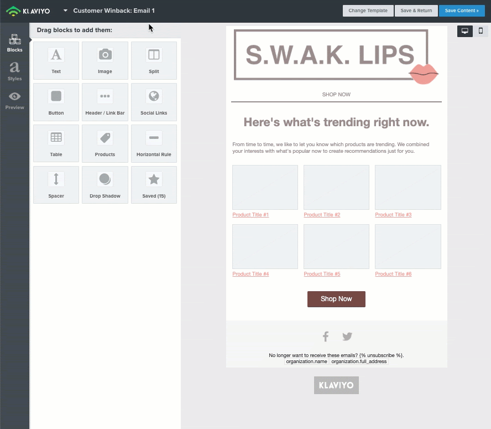Click the Change Template button

click(368, 11)
